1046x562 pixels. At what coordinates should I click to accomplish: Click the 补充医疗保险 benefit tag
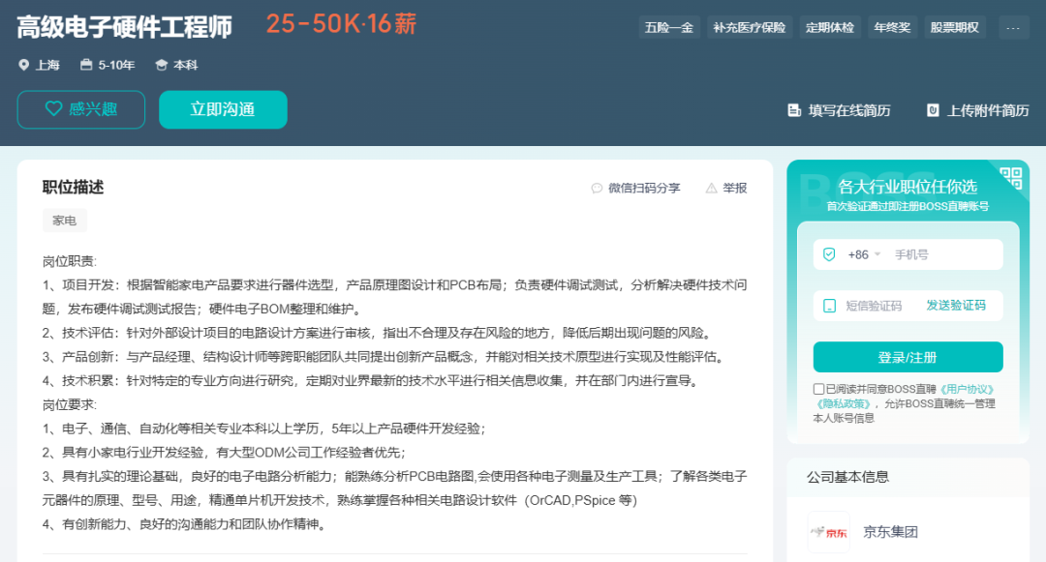click(749, 27)
